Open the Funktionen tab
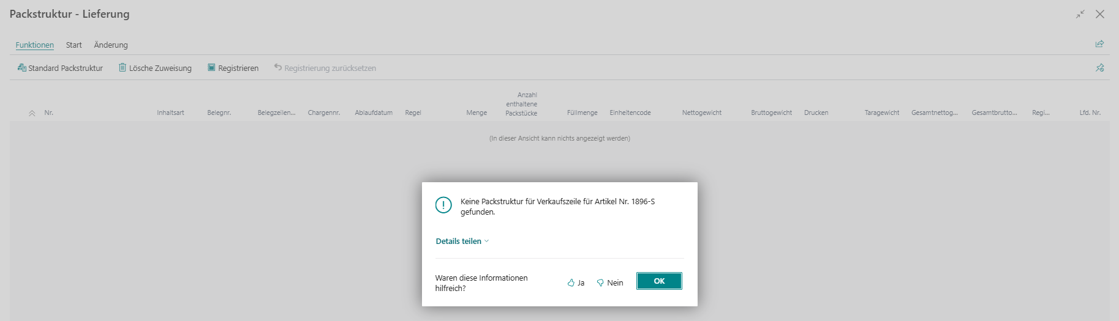The width and height of the screenshot is (1119, 321). point(35,45)
